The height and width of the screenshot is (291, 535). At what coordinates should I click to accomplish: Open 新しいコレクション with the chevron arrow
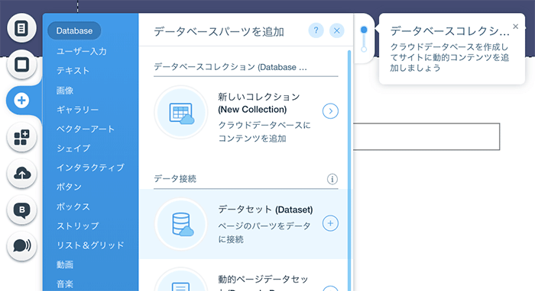330,111
